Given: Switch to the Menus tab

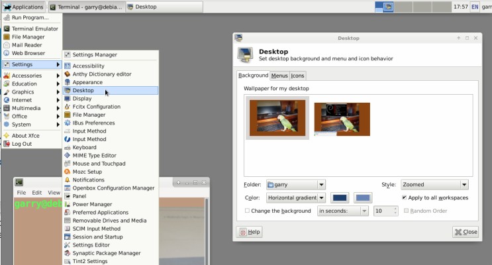Looking at the screenshot, I should click(279, 76).
